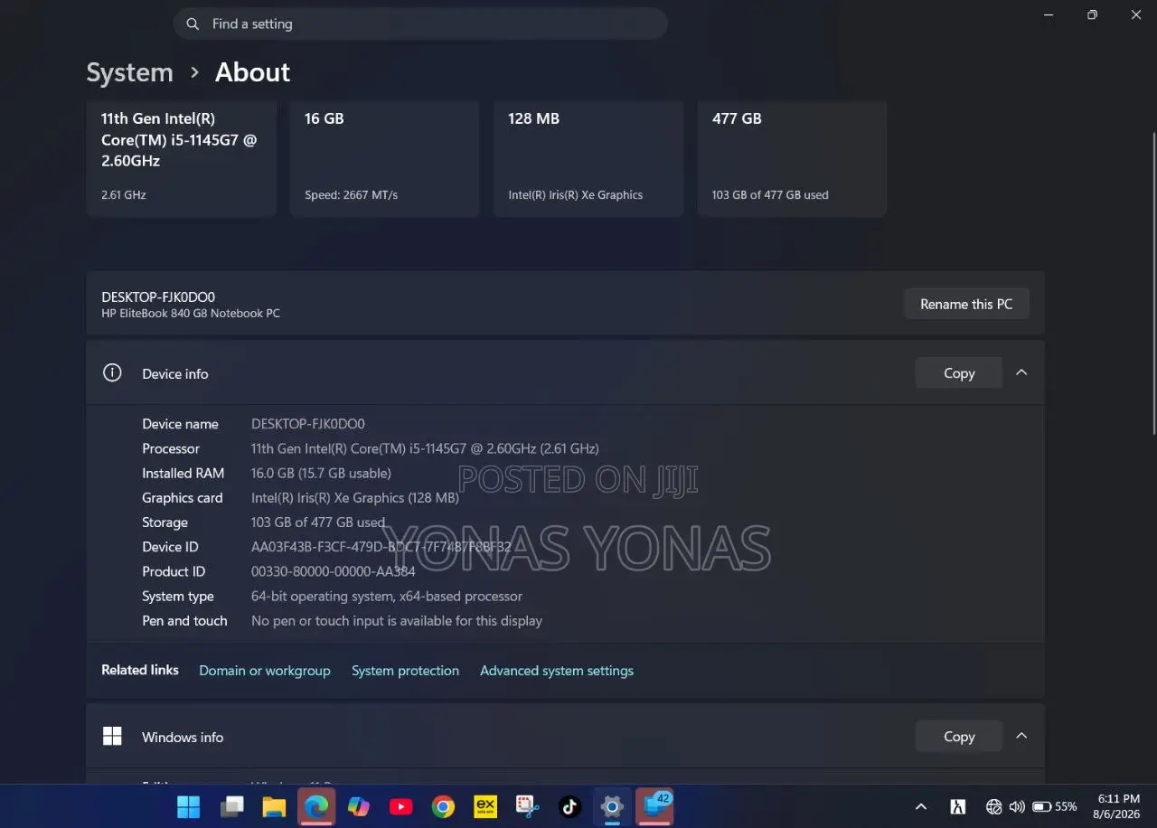1157x828 pixels.
Task: Focus the Find a setting search box
Action: click(x=420, y=24)
